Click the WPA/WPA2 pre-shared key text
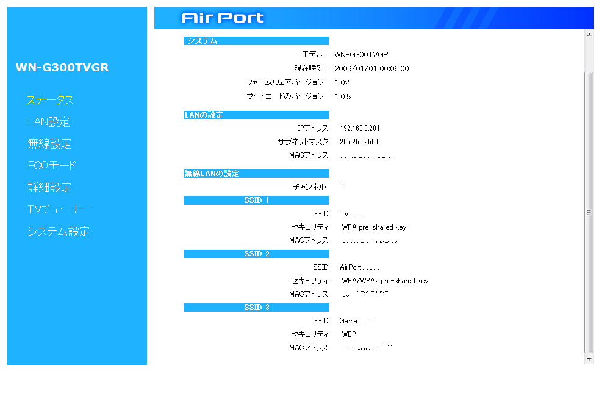 pyautogui.click(x=385, y=281)
